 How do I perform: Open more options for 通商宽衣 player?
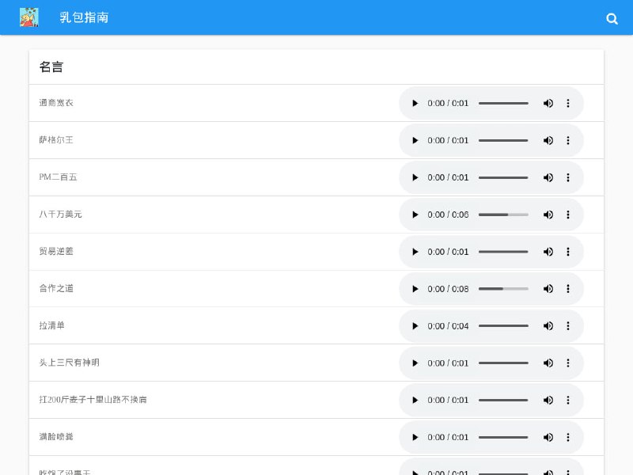tap(567, 103)
